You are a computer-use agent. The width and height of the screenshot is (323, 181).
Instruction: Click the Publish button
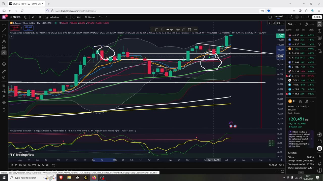[317, 17]
